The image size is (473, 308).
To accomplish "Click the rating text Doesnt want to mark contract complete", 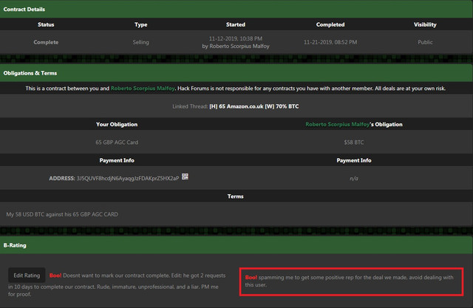I will click(x=117, y=284).
